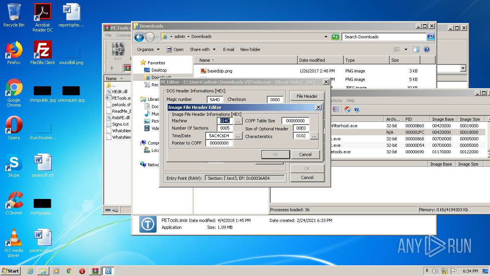Open Recycle Bin desktop icon
Viewport: 490px width, 276px height.
pos(14,15)
